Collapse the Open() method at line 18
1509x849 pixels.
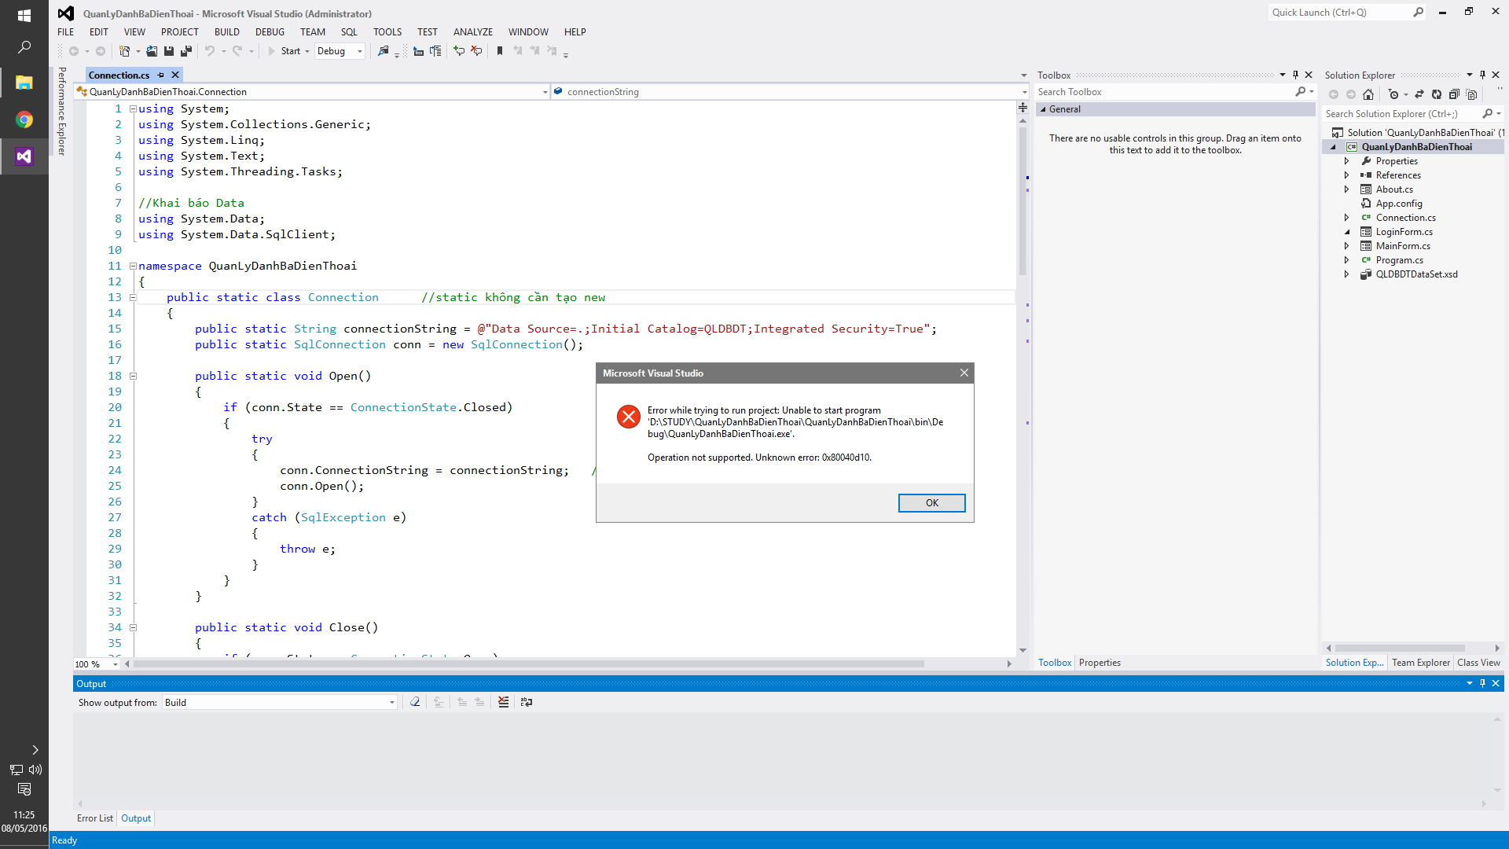pos(133,376)
